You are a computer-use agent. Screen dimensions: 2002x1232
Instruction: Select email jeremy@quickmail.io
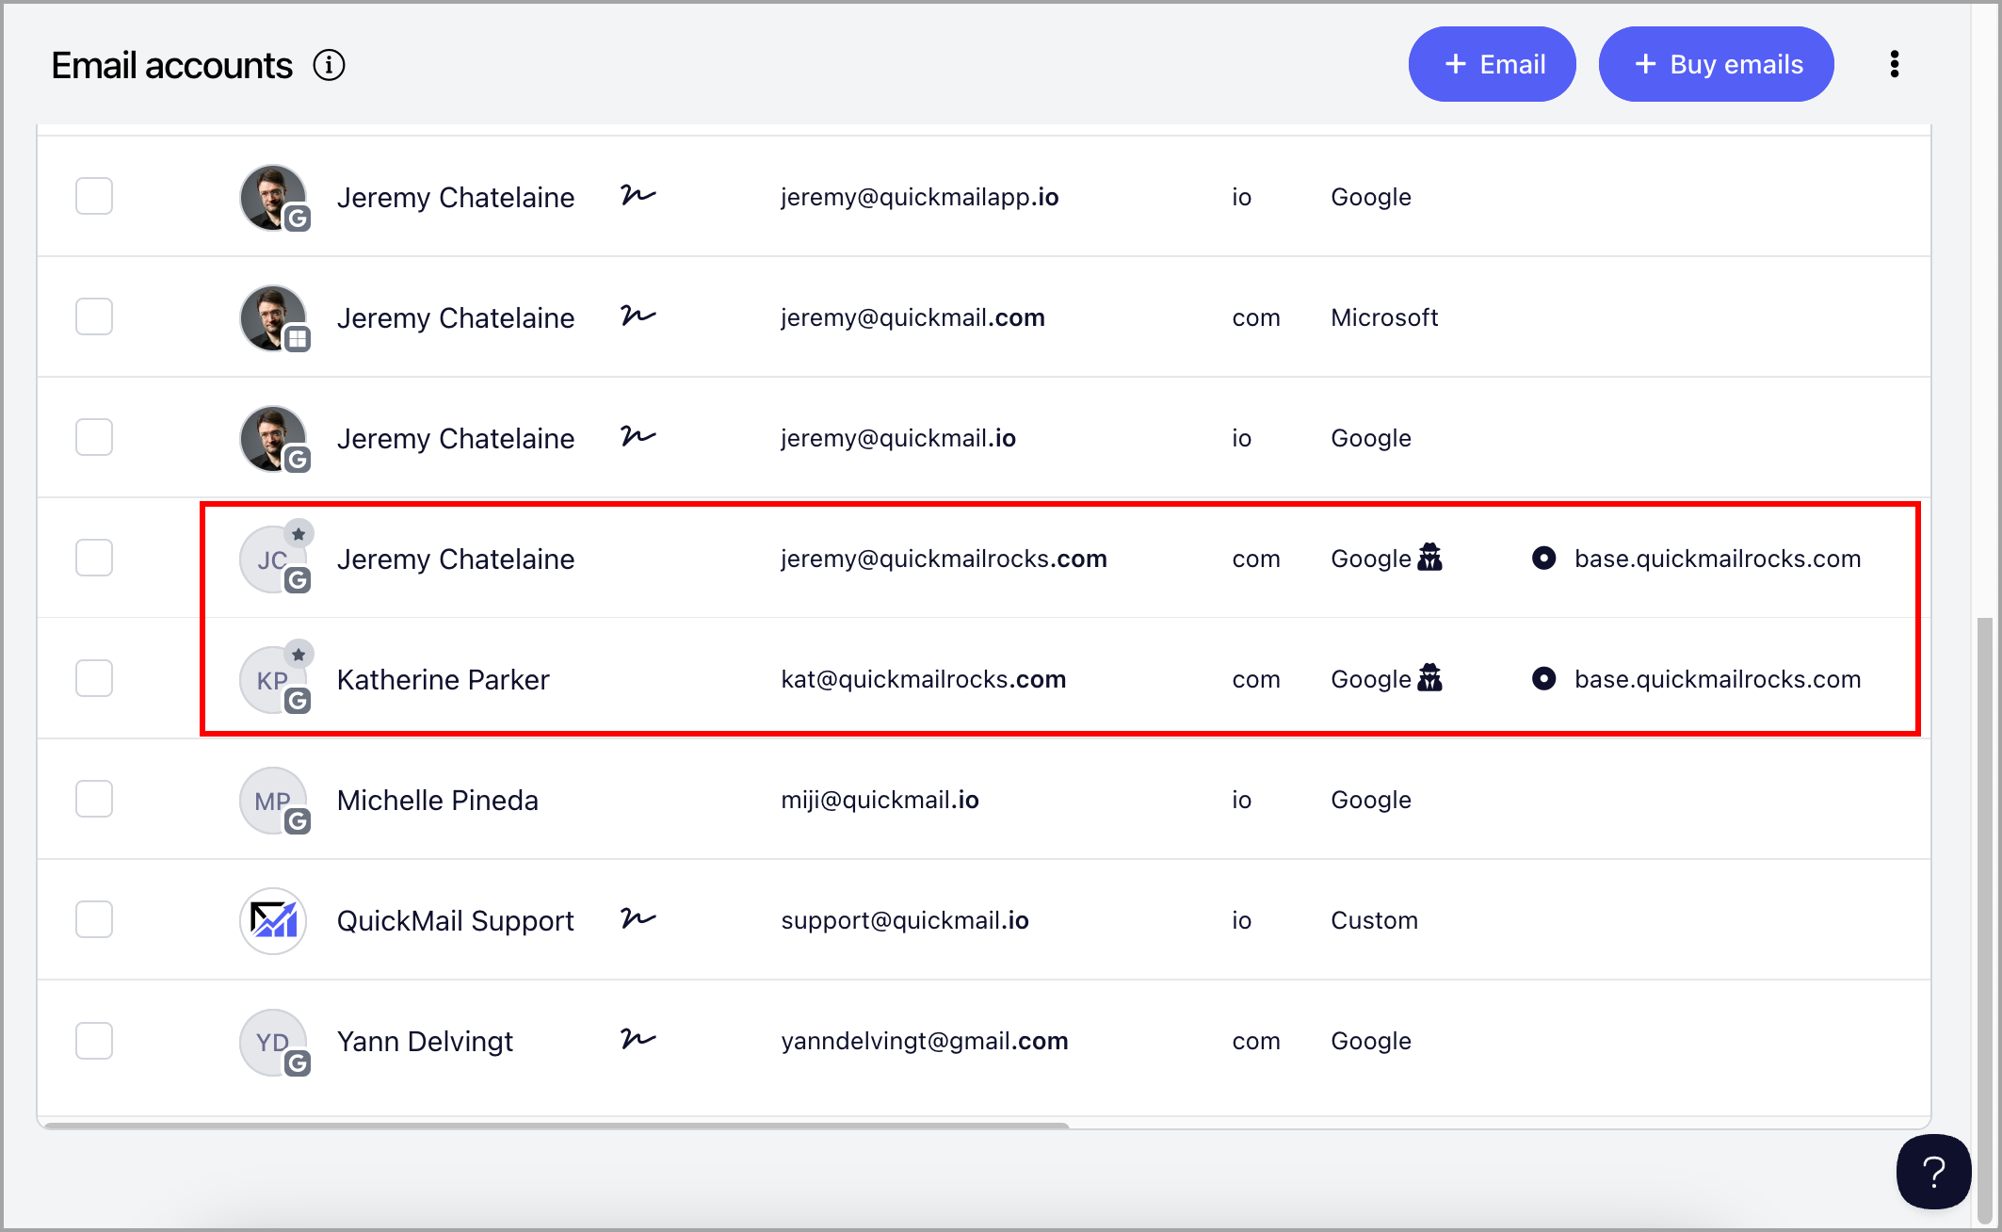pyautogui.click(x=898, y=438)
